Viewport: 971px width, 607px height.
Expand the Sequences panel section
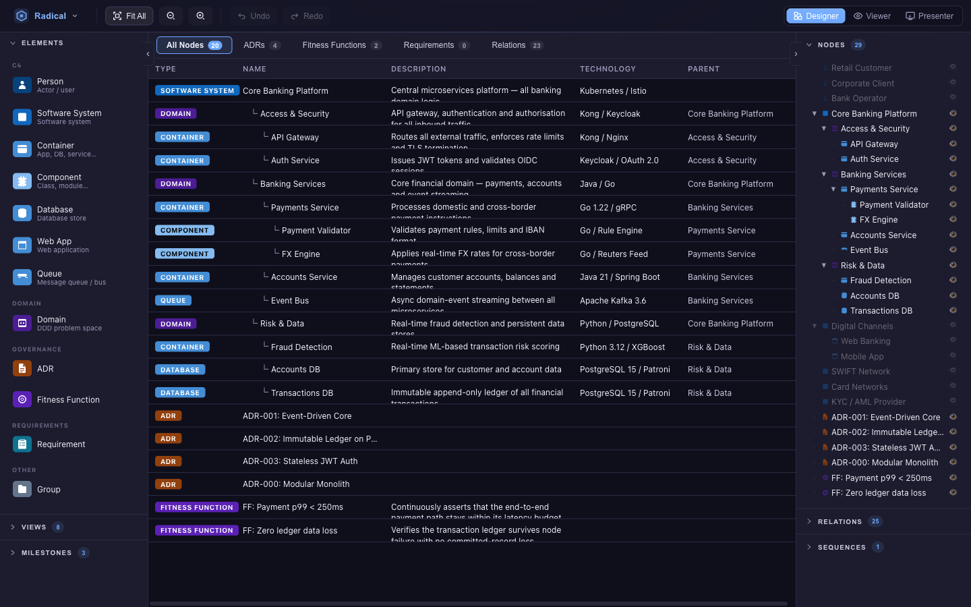[x=809, y=547]
